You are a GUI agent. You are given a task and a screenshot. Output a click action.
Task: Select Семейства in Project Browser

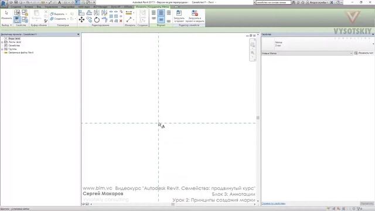(14, 46)
